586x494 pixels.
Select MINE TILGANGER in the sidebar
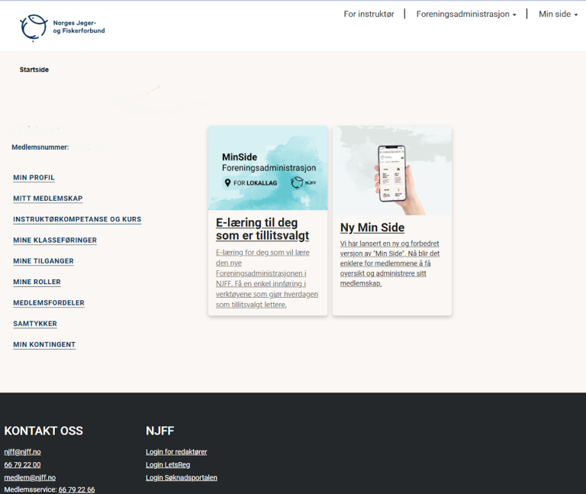43,261
